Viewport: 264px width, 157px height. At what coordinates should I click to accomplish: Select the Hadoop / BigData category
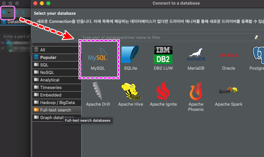point(57,102)
